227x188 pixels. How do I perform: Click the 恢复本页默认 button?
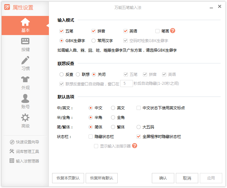point(68,178)
